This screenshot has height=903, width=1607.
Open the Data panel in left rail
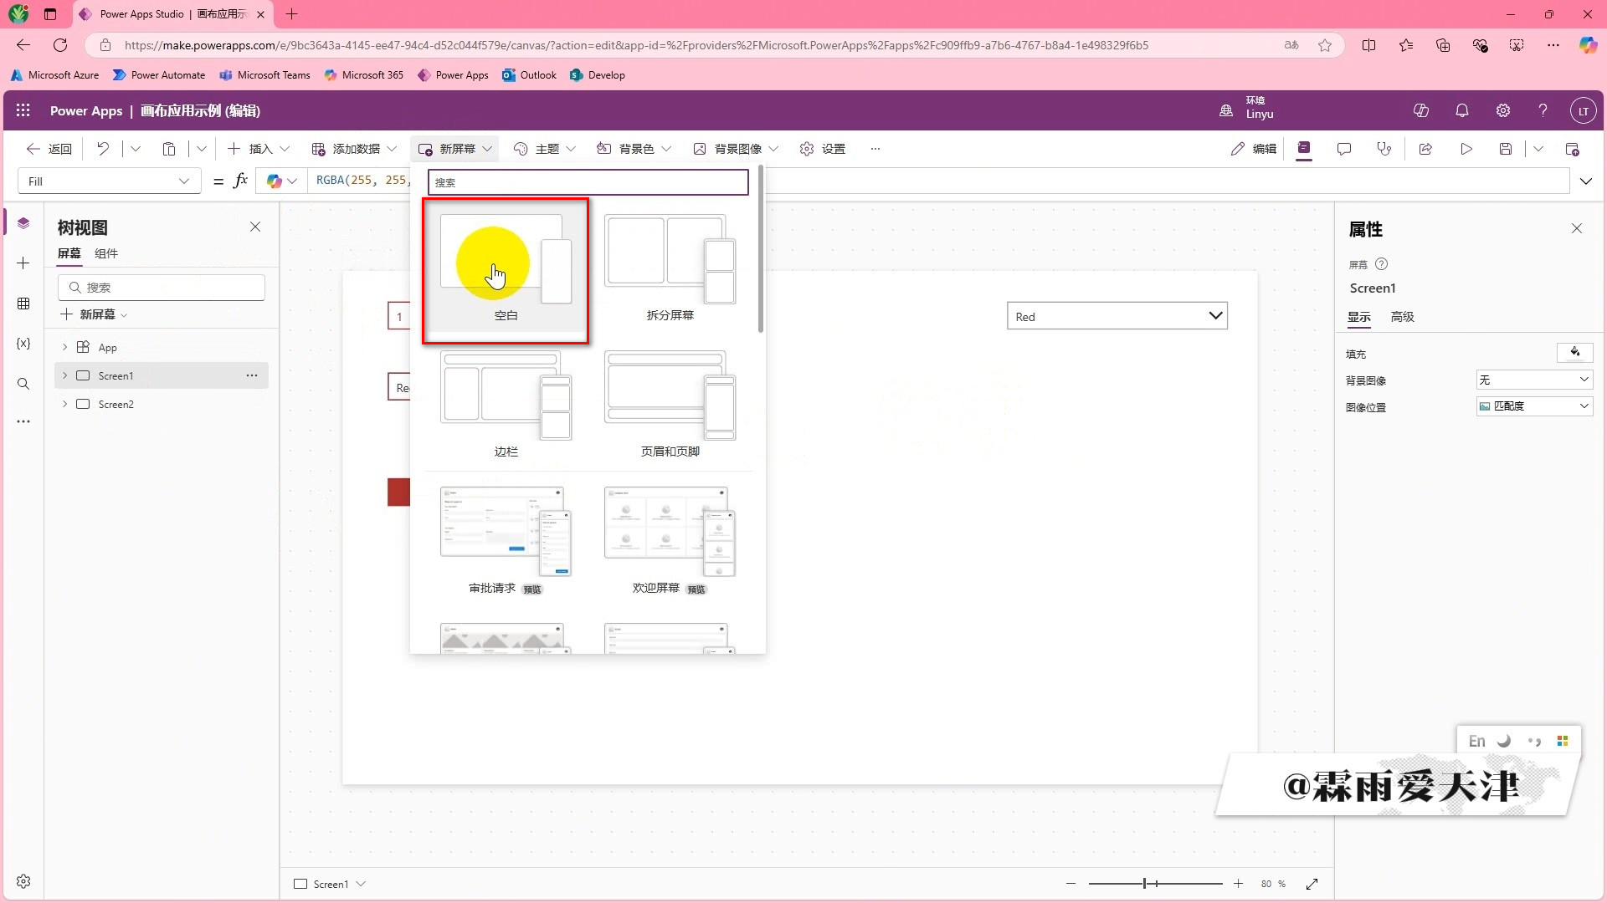click(x=23, y=304)
